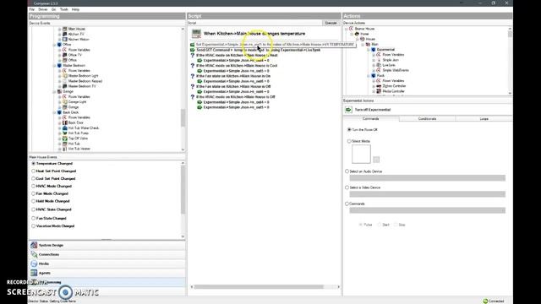Open the Media view button

107,263
